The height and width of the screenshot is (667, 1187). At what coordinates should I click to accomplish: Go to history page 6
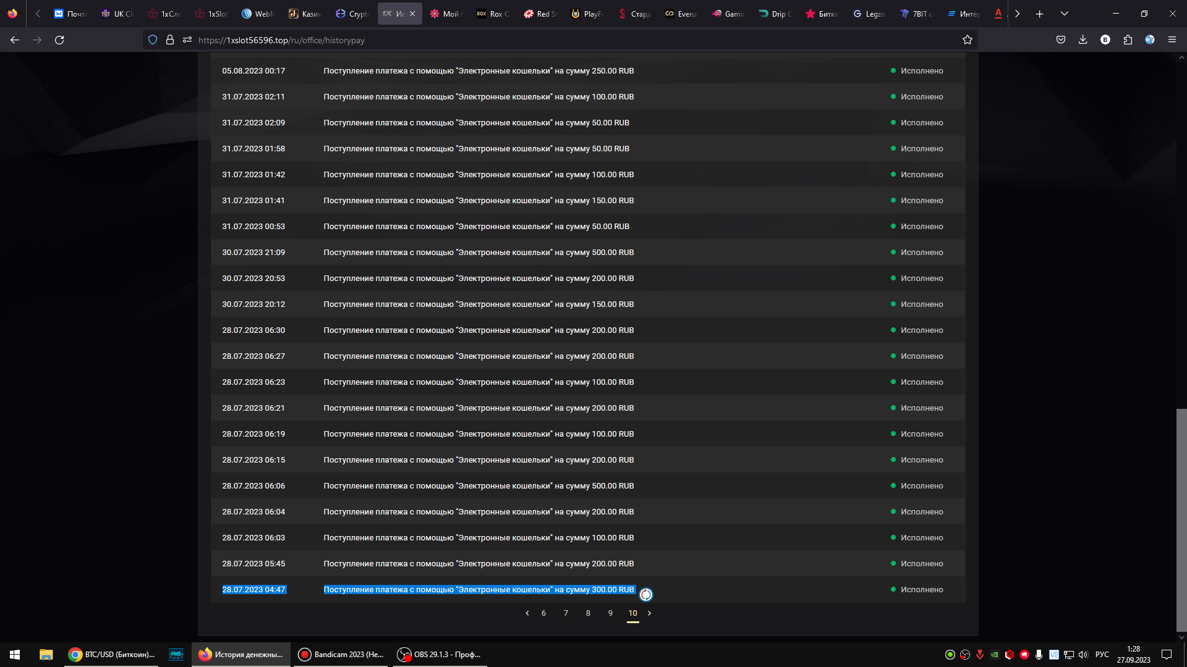pyautogui.click(x=543, y=613)
